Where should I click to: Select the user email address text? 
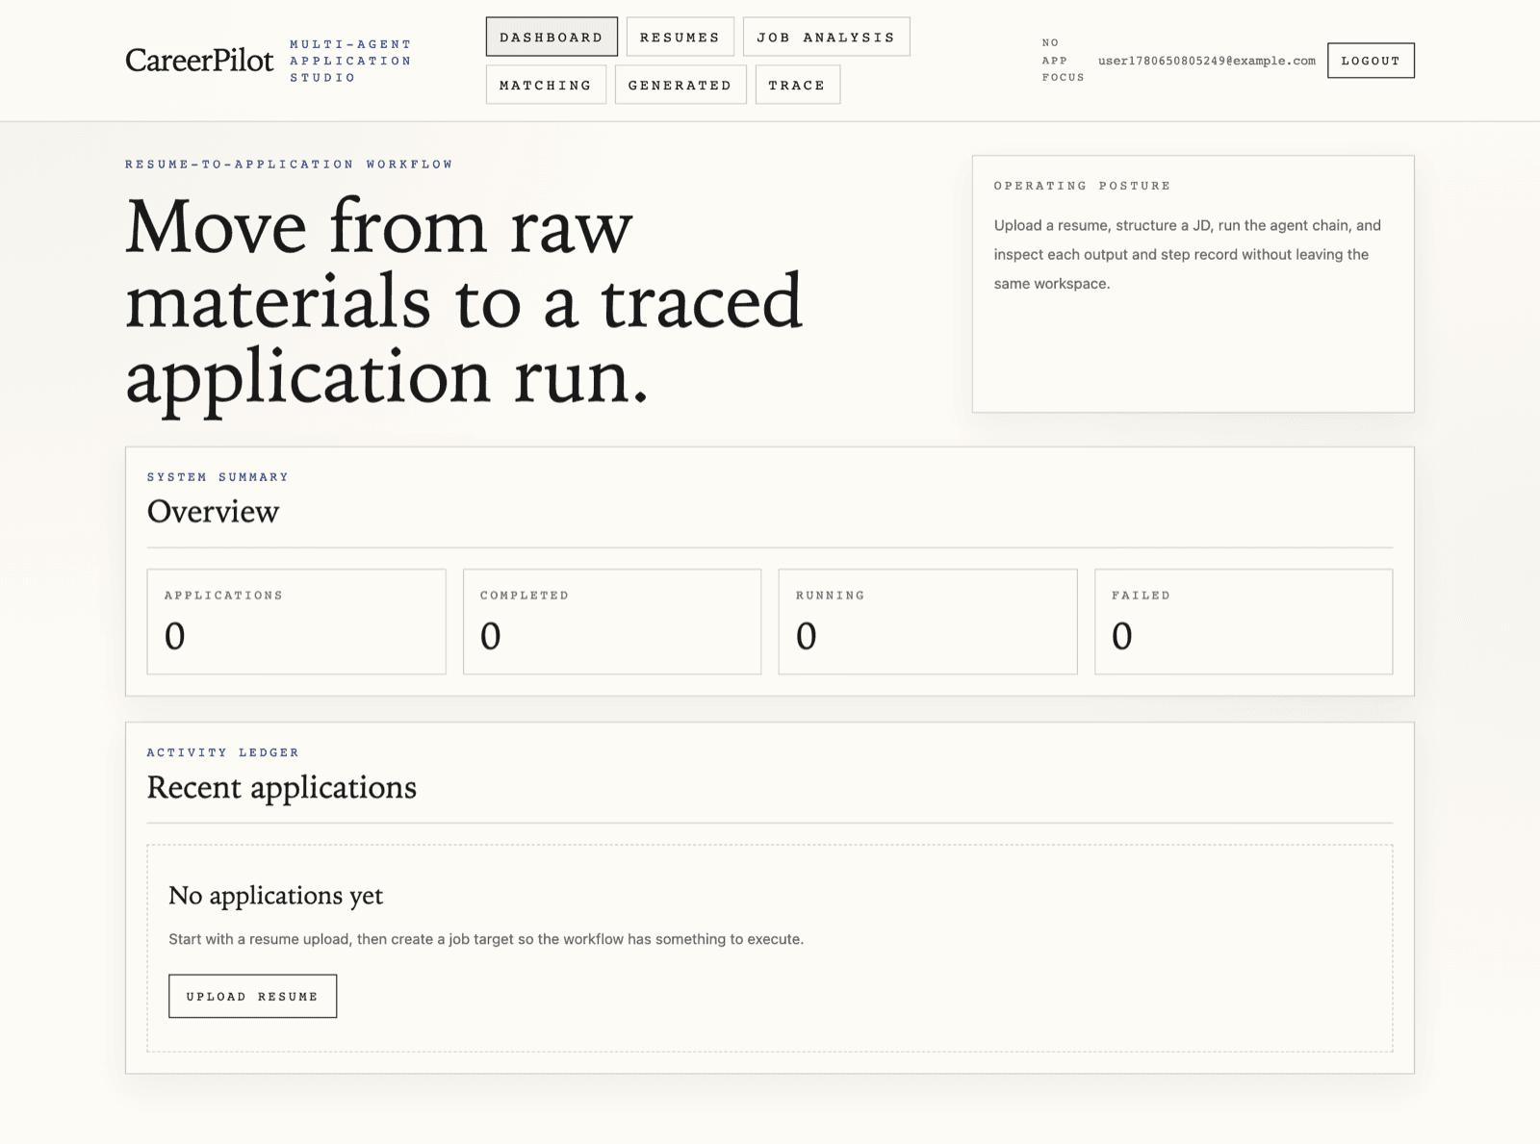click(1206, 61)
